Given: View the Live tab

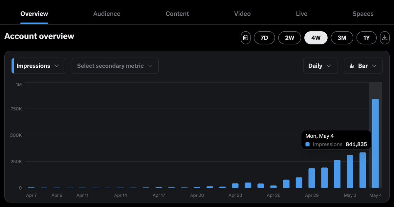Looking at the screenshot, I should (301, 14).
